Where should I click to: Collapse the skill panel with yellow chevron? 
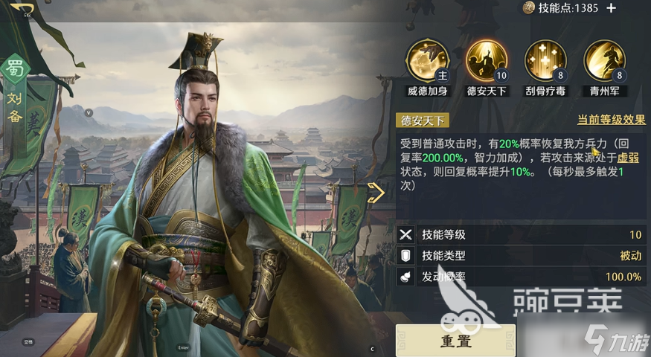(376, 192)
